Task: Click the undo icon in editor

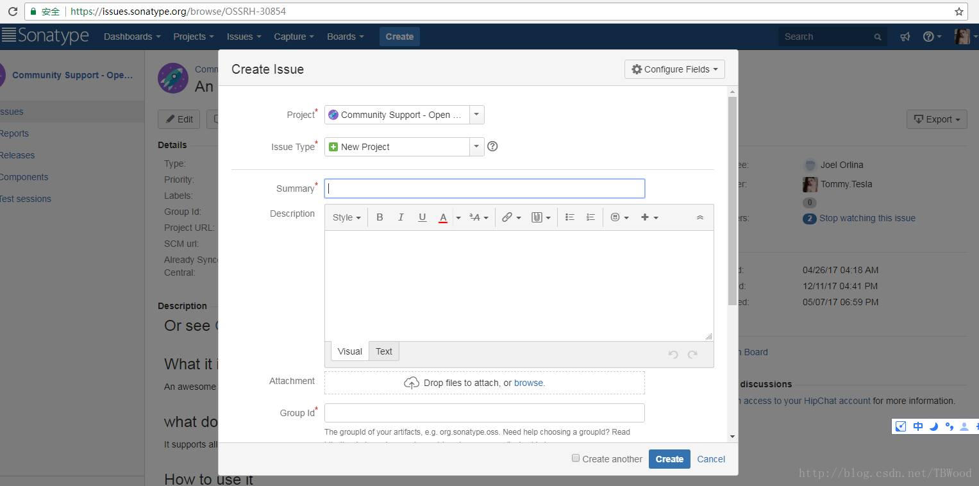Action: pos(673,354)
